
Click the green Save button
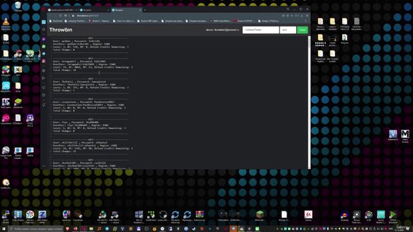click(303, 30)
